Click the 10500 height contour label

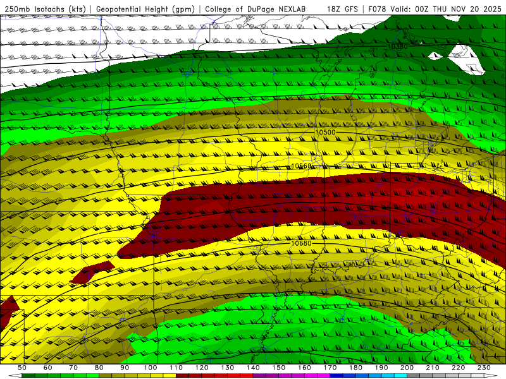pos(325,132)
